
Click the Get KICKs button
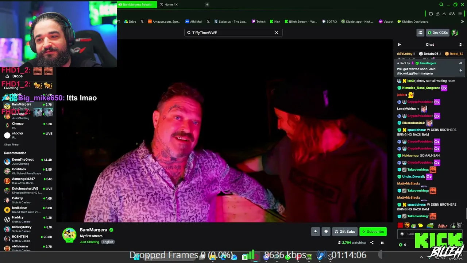point(437,33)
